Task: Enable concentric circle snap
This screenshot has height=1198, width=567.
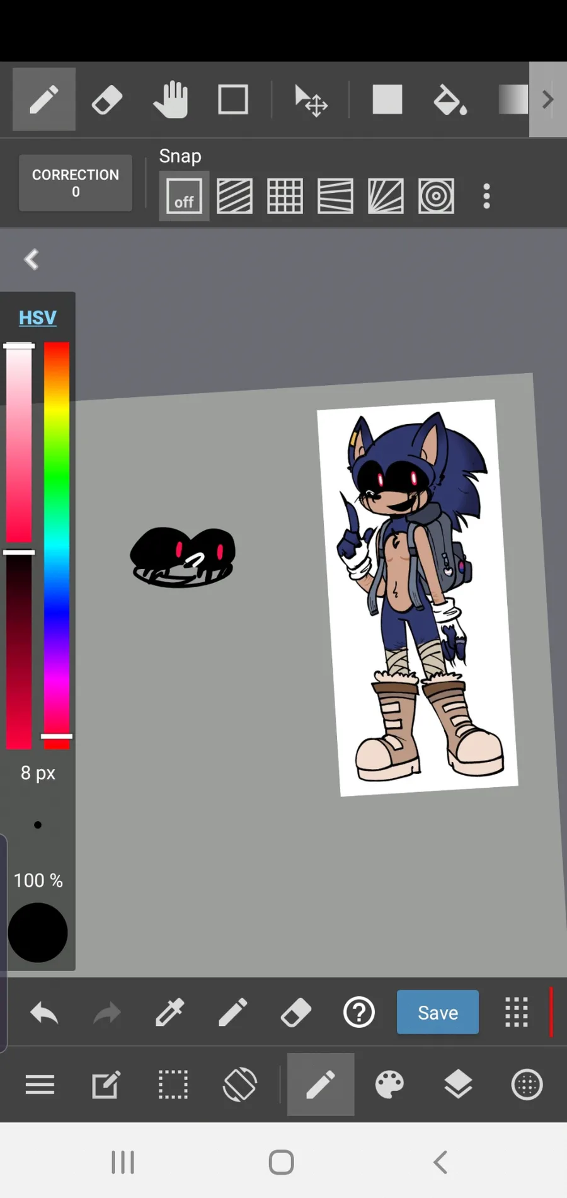Action: pos(436,196)
